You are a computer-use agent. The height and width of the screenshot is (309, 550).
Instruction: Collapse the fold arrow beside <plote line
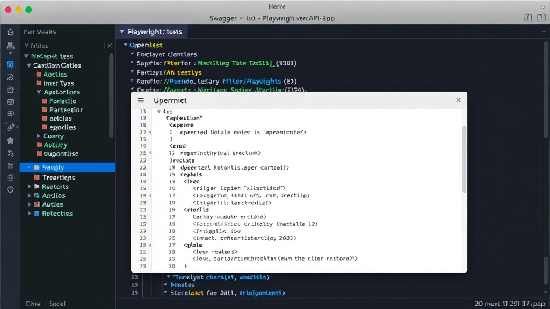click(150, 245)
